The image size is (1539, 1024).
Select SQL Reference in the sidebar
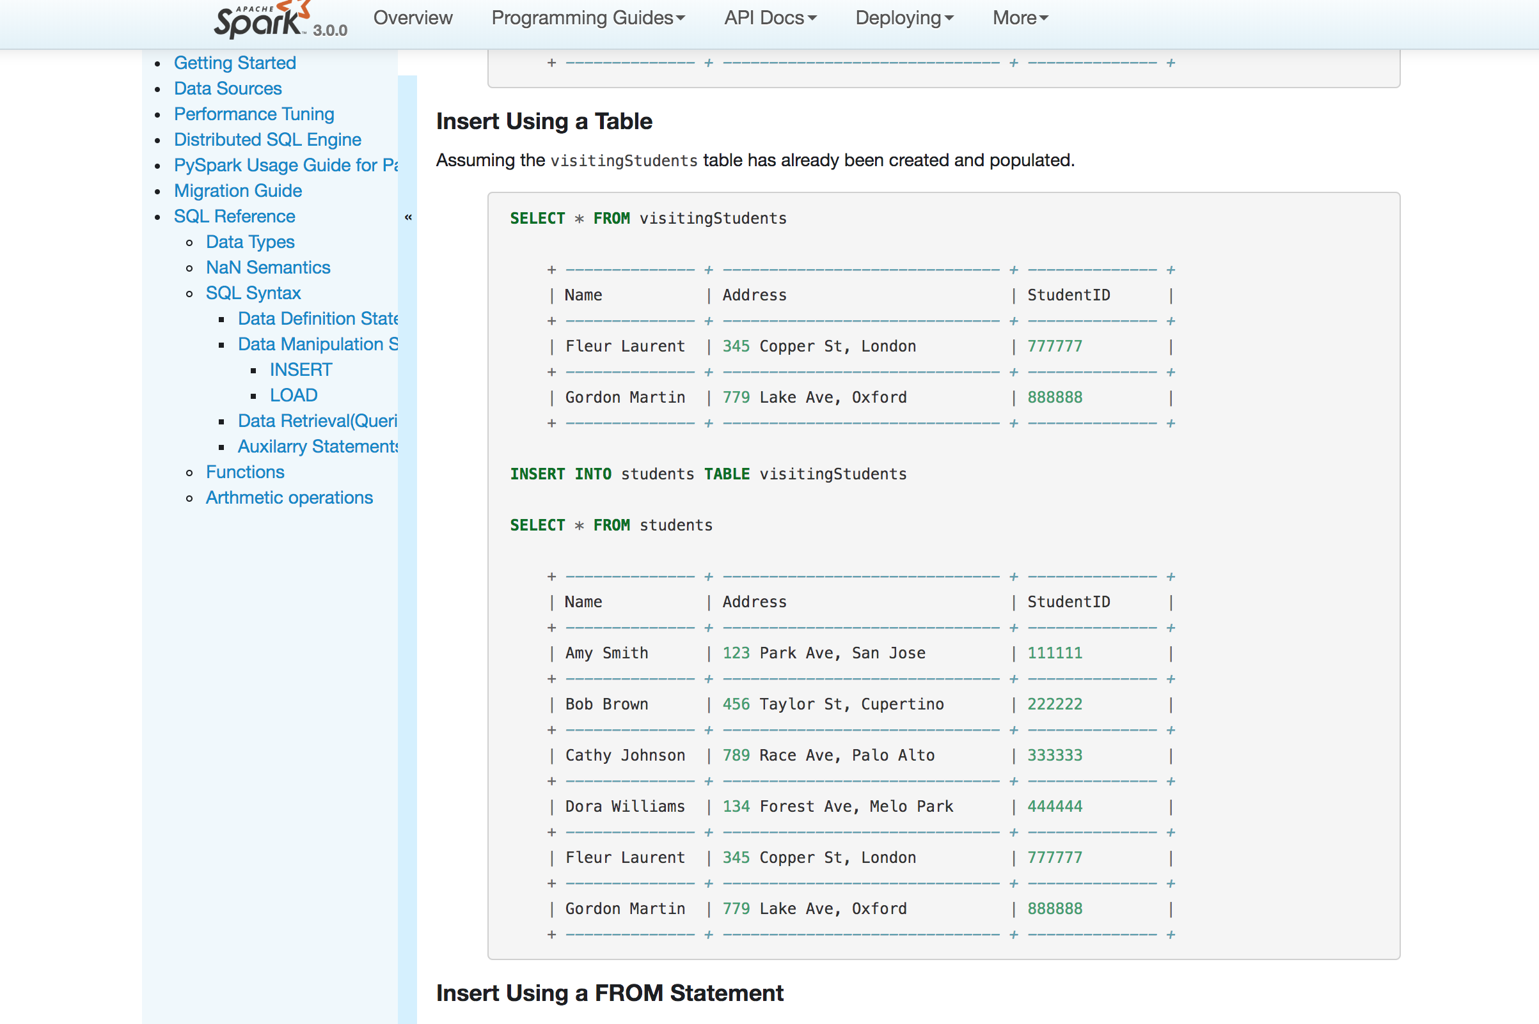(234, 216)
